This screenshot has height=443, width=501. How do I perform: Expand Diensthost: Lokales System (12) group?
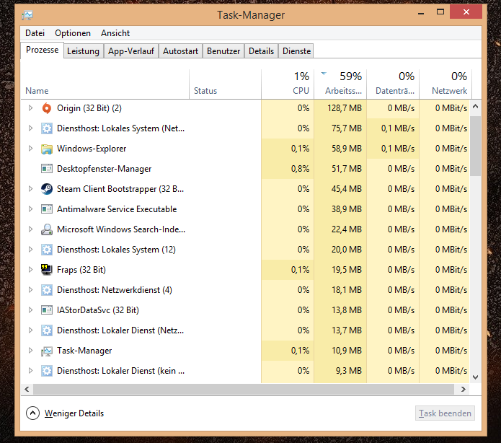(31, 249)
